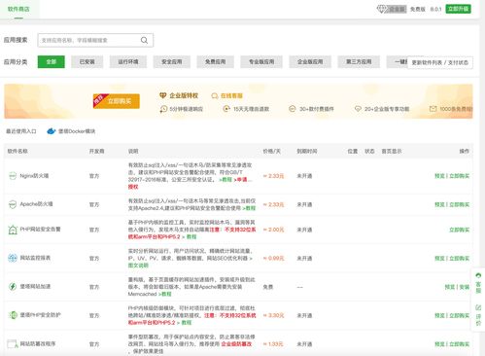Viewport: 485px width, 356px height.
Task: Select the 运行环境 category filter
Action: click(128, 62)
